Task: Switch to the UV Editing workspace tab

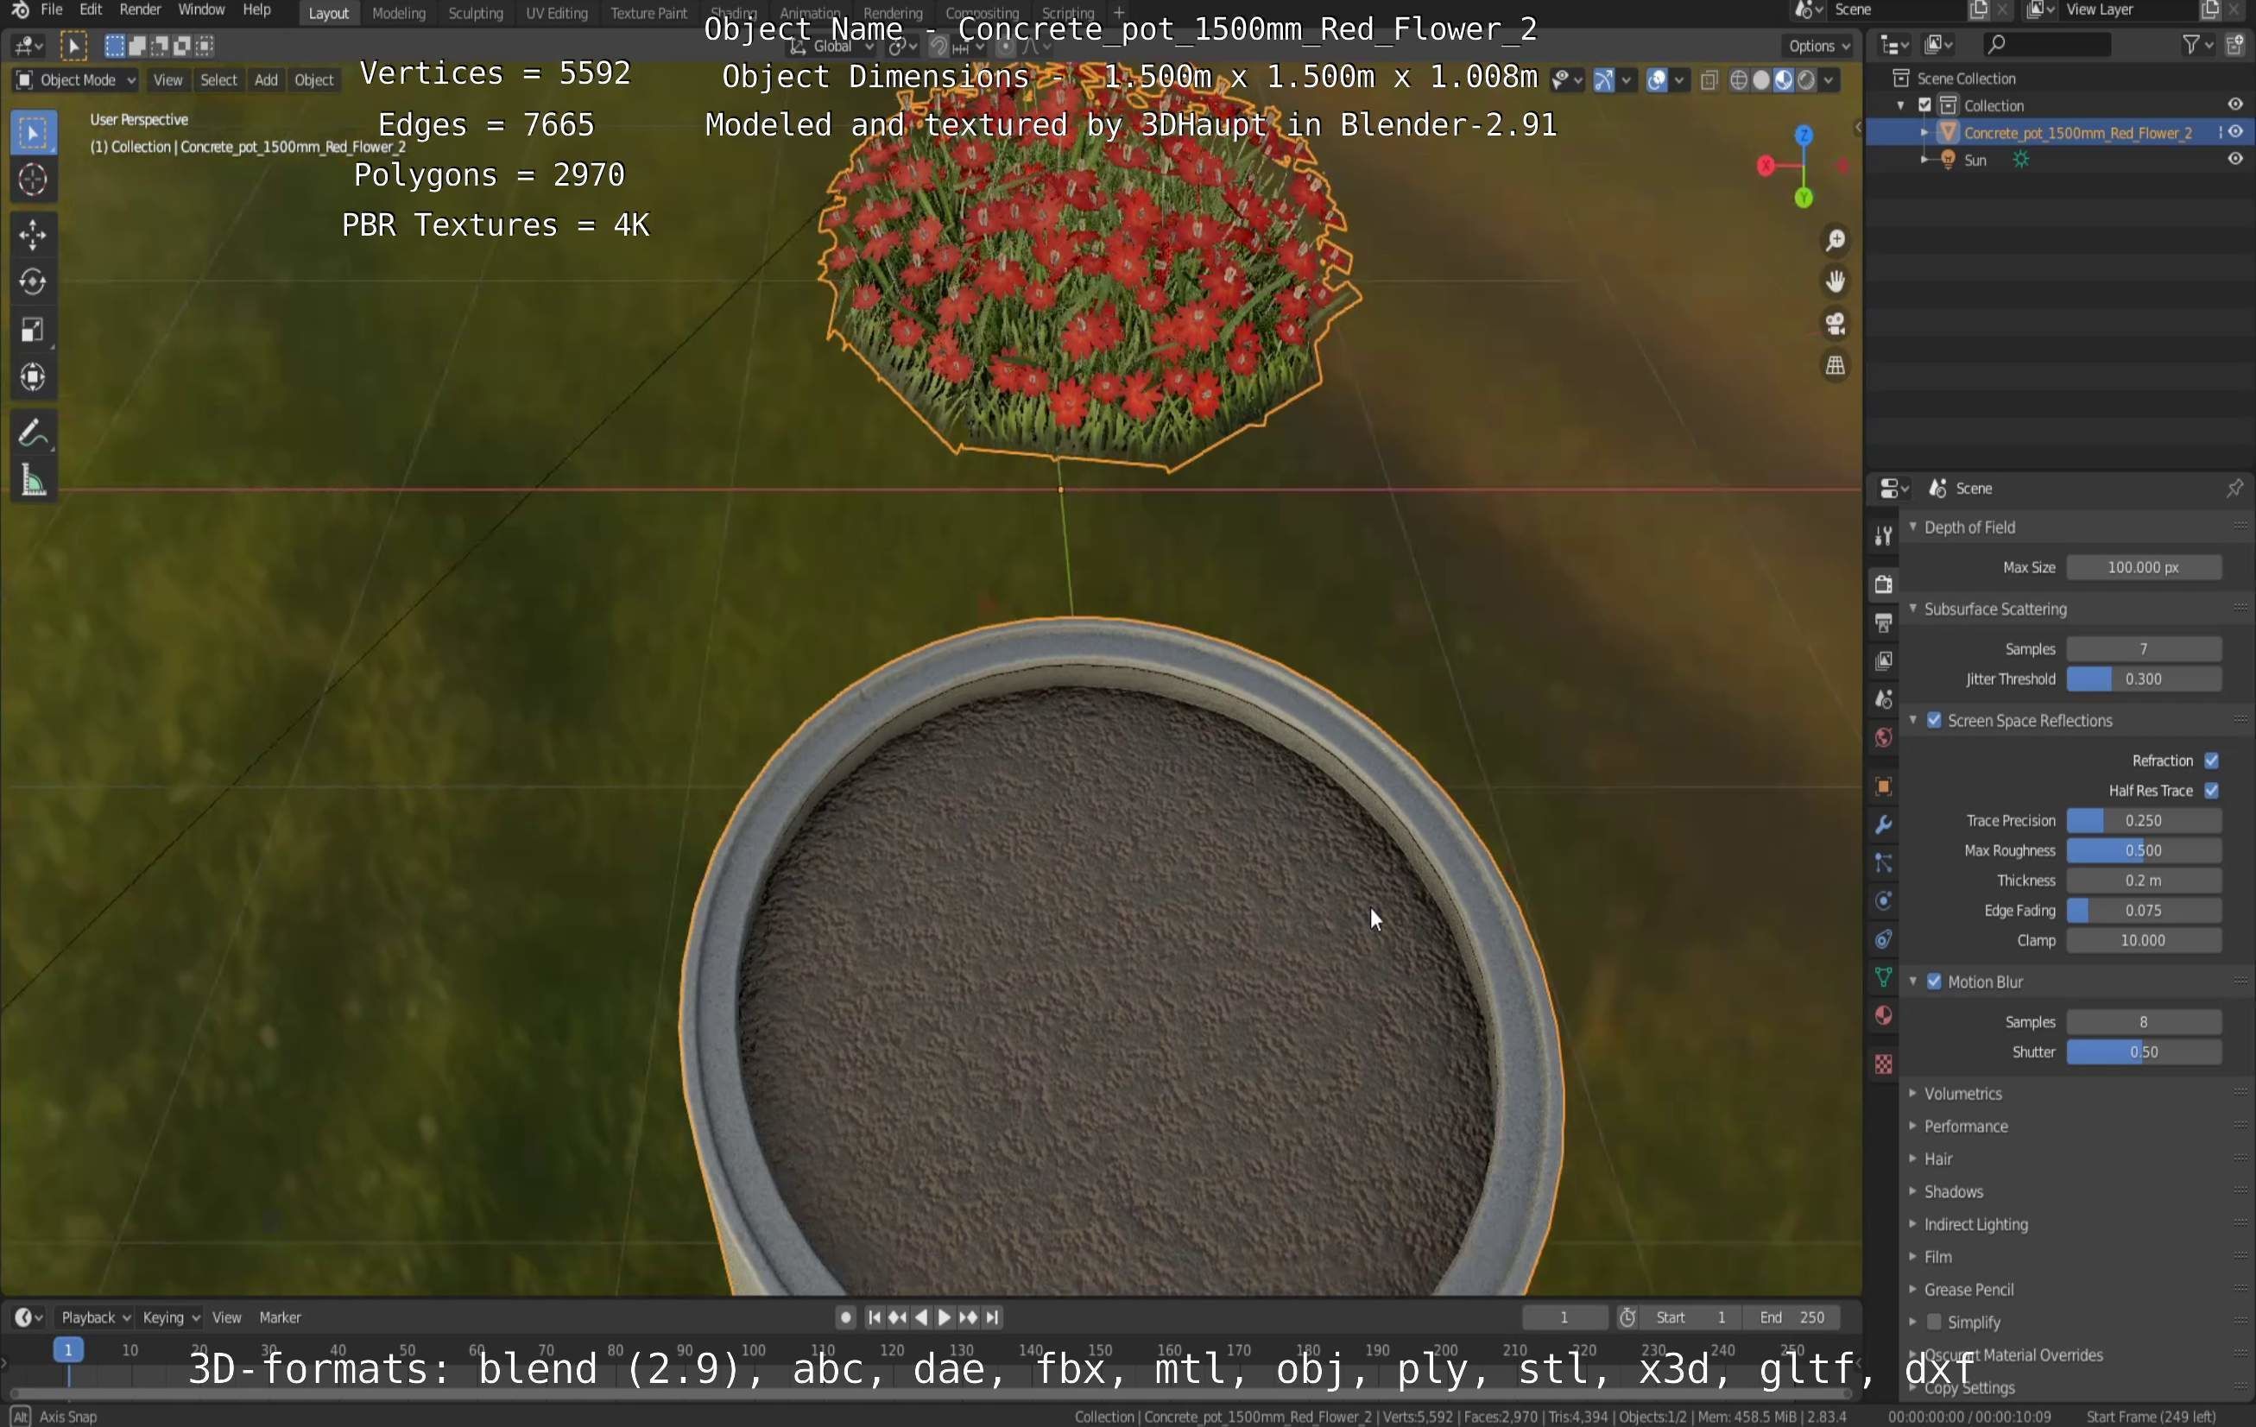Action: pos(557,13)
